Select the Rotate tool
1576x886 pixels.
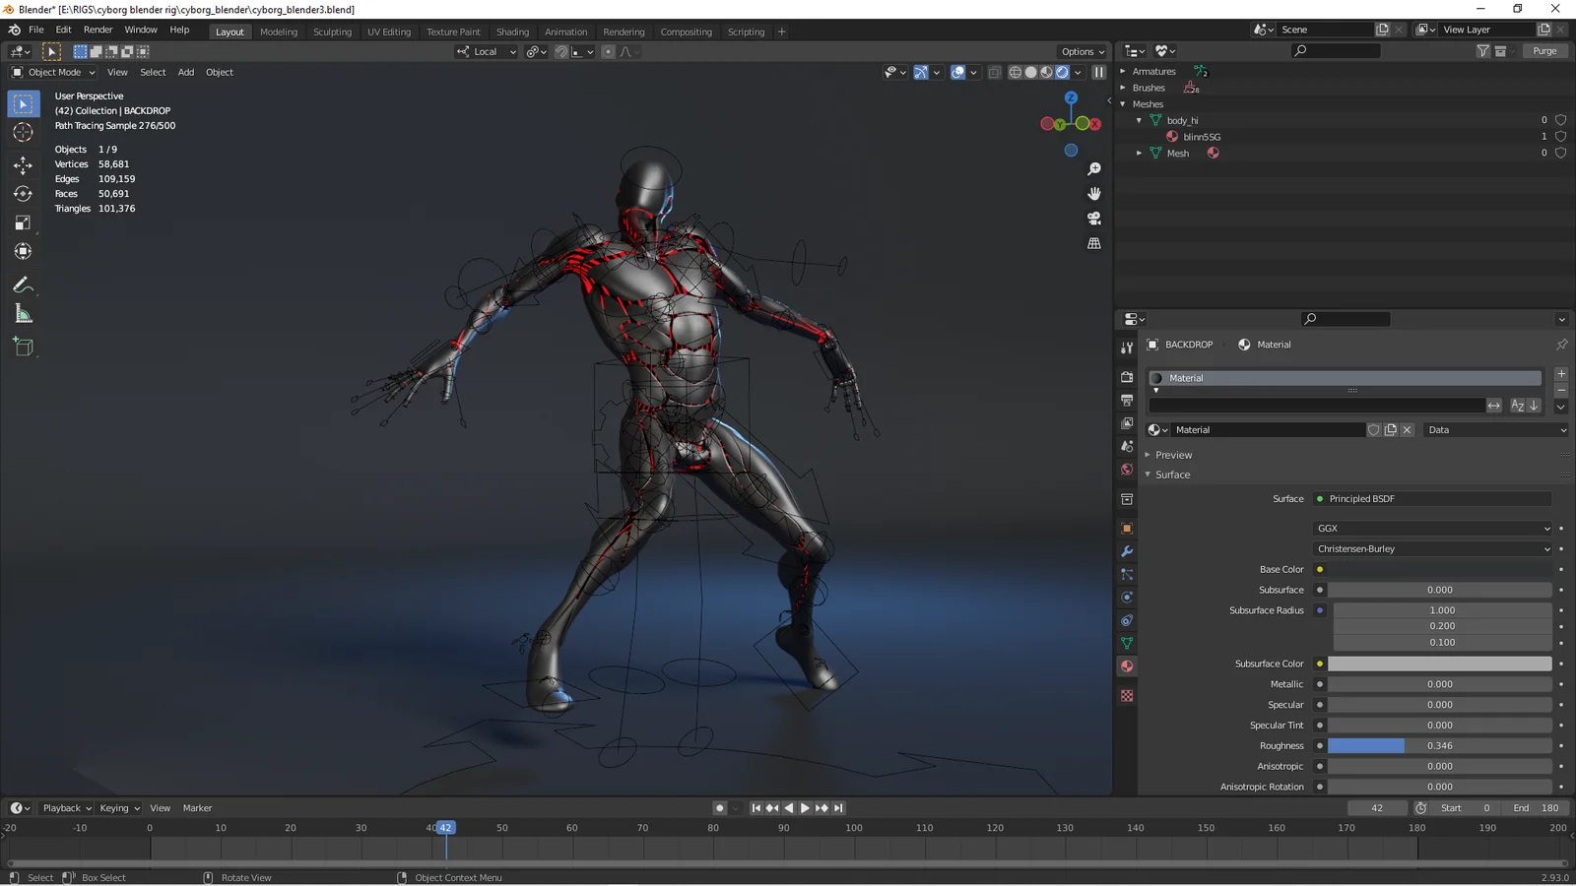23,194
